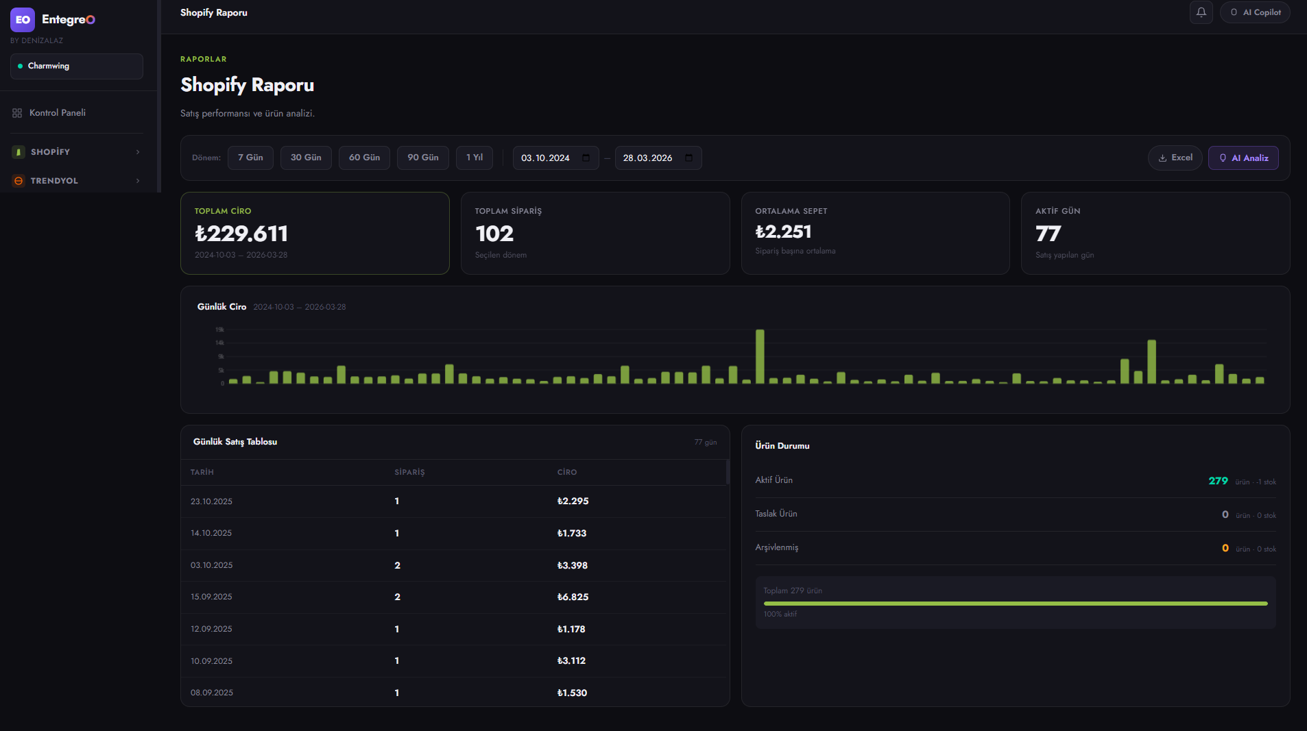
Task: Select Kontrol Paneli in the sidebar
Action: pos(57,112)
